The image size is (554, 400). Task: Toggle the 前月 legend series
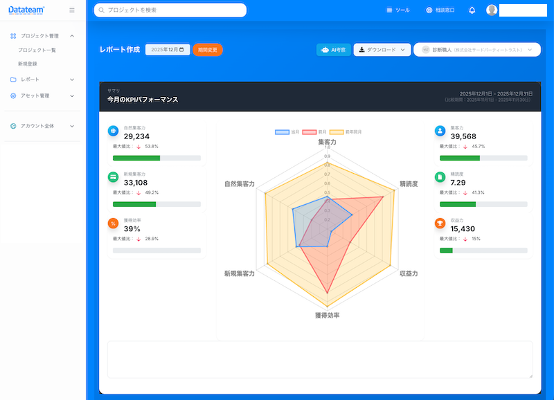(314, 132)
